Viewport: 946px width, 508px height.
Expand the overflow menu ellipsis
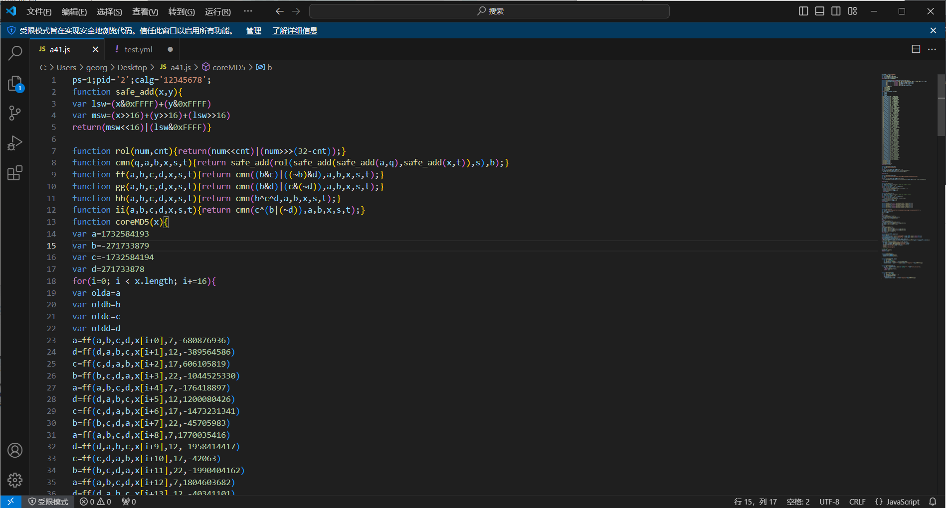pos(248,11)
